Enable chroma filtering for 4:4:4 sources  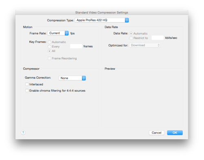click(27, 91)
